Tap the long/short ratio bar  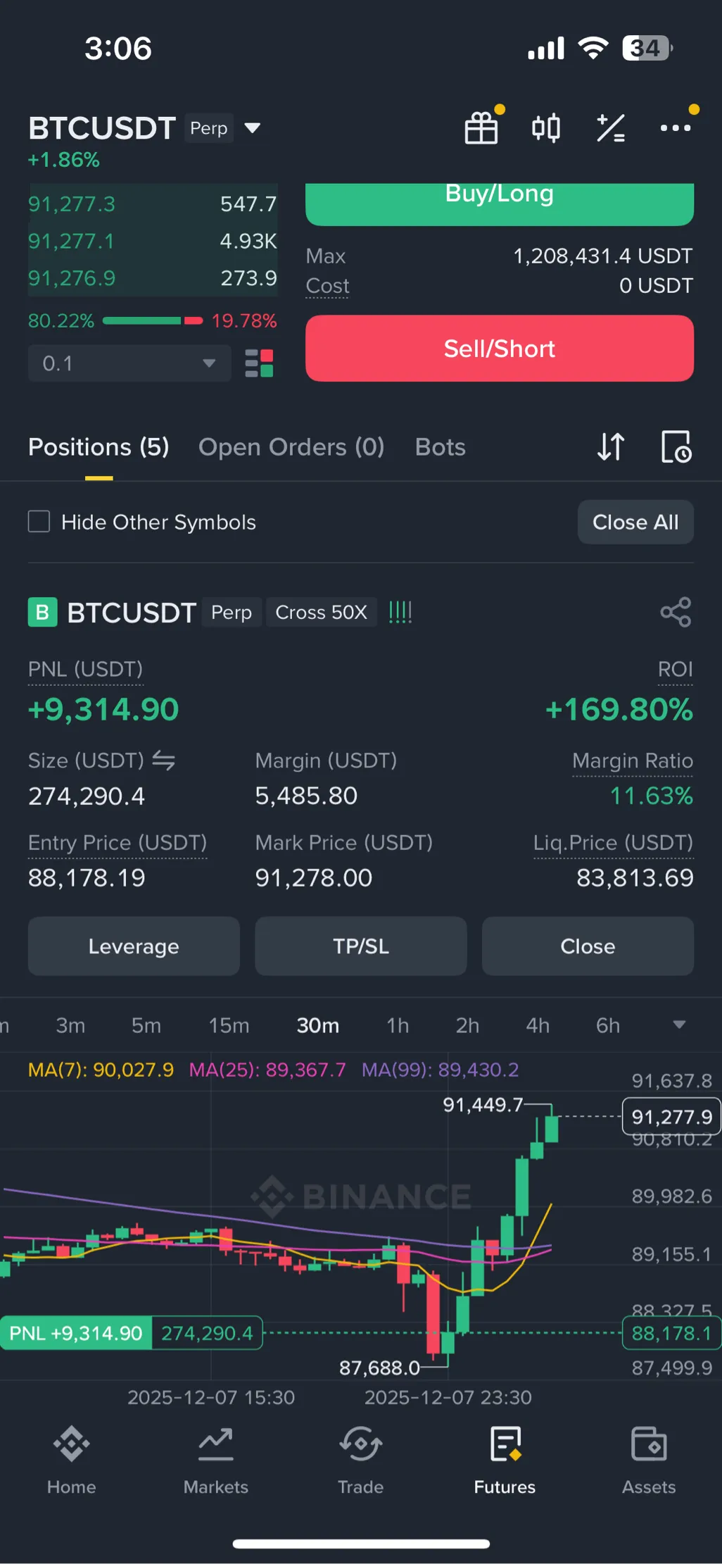152,321
